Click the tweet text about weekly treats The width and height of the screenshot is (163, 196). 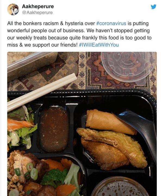pos(79,34)
